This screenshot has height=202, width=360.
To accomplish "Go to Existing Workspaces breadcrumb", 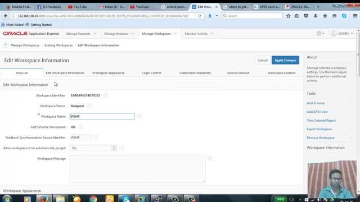I will [58, 45].
